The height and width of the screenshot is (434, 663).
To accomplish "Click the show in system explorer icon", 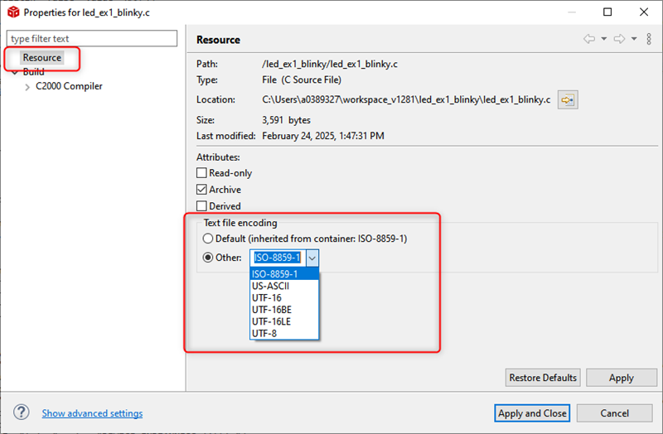I will point(568,99).
